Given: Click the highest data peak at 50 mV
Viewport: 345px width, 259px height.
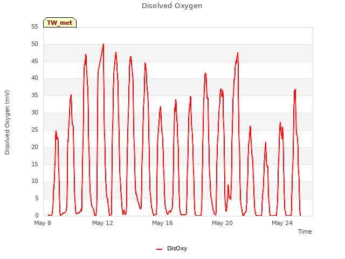Looking at the screenshot, I should point(103,44).
